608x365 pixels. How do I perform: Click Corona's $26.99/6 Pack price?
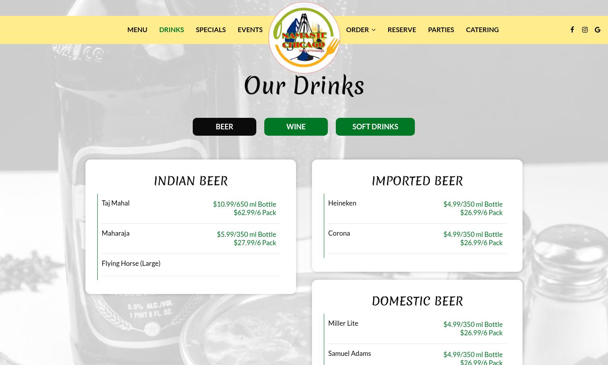pos(481,243)
